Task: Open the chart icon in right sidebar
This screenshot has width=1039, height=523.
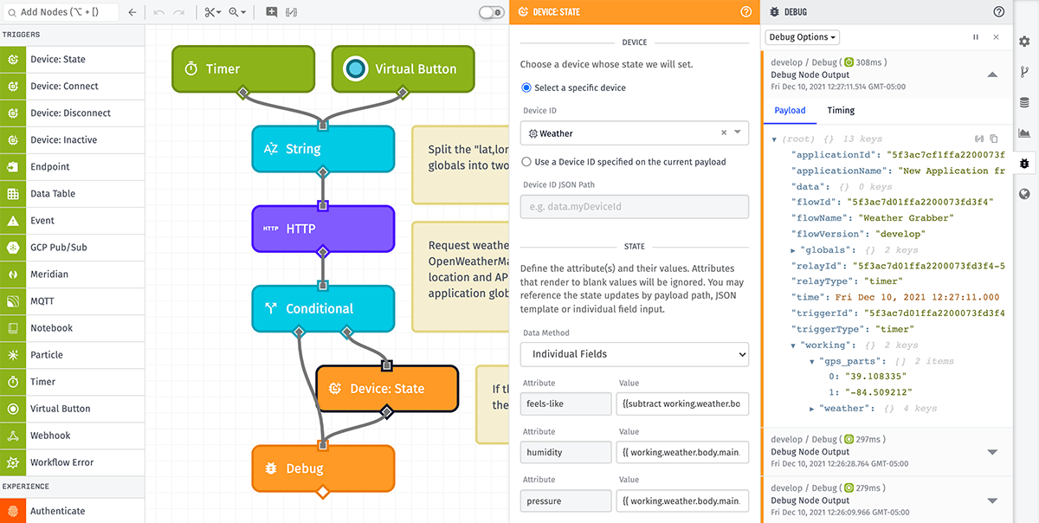Action: [x=1024, y=132]
